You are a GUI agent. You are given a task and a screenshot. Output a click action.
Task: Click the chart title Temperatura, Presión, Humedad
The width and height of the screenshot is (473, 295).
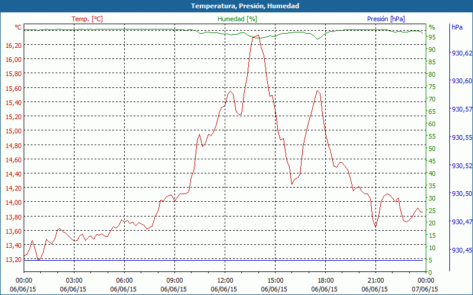point(245,6)
